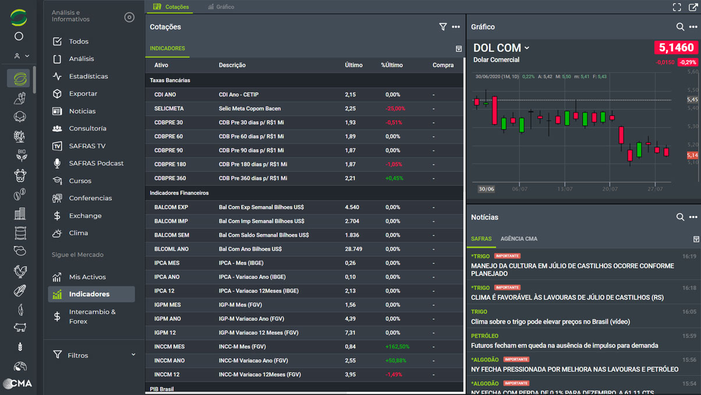Sort by the %Último column header
This screenshot has height=395, width=701.
[392, 65]
